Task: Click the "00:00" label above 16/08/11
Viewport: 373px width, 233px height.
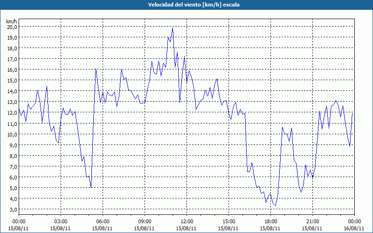Action: pos(354,222)
